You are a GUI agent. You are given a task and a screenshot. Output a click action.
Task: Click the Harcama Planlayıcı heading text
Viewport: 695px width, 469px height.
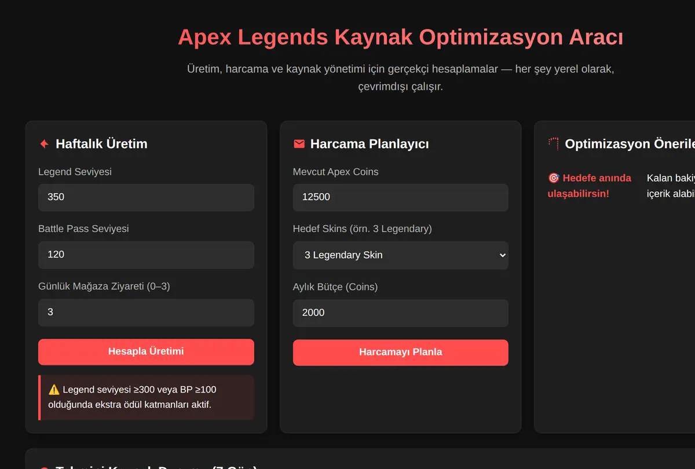pyautogui.click(x=370, y=144)
